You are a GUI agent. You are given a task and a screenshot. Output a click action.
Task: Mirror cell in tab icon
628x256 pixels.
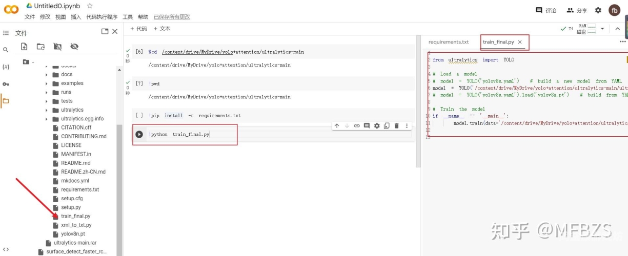tap(387, 125)
